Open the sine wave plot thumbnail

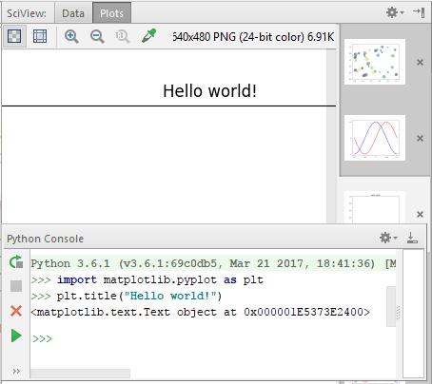point(375,138)
